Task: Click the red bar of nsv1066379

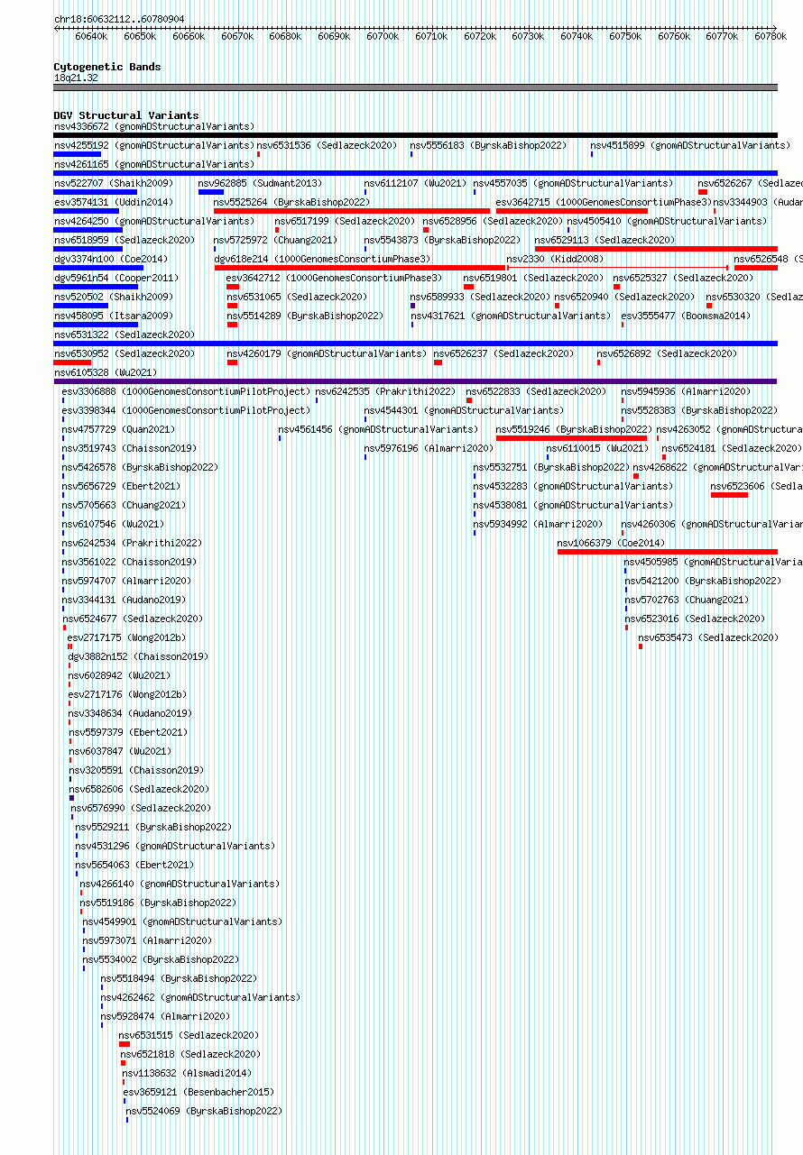Action: pyautogui.click(x=668, y=552)
